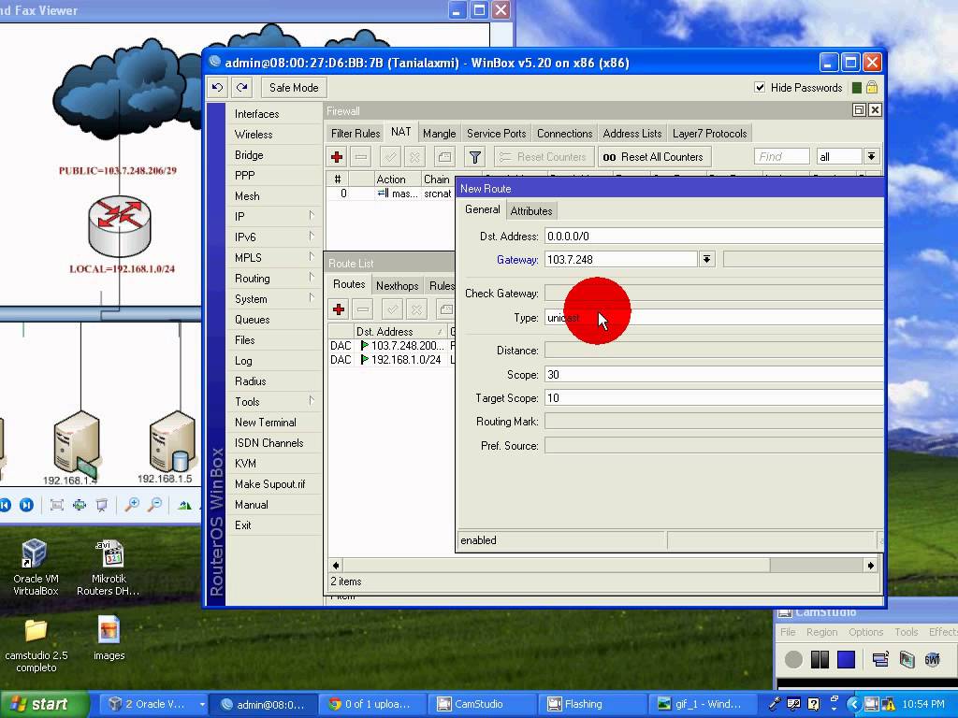The width and height of the screenshot is (958, 718).
Task: Click the undo arrow in the WinBox toolbar
Action: (x=218, y=87)
